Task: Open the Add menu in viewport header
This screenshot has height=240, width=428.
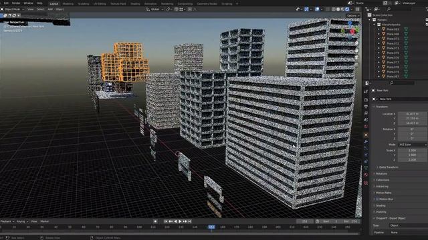Action: [50, 9]
